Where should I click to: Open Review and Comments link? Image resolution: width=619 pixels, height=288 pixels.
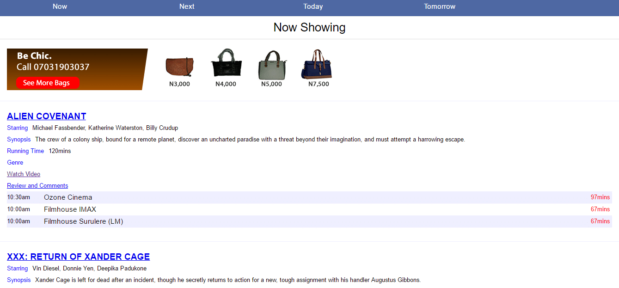37,186
